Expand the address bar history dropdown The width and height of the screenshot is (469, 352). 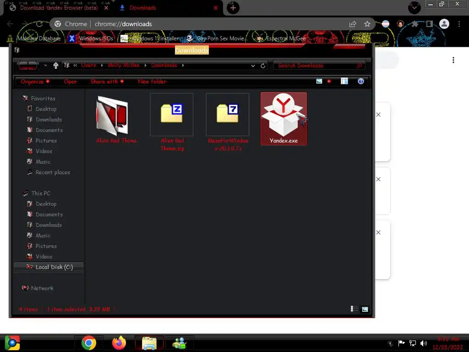tap(253, 66)
